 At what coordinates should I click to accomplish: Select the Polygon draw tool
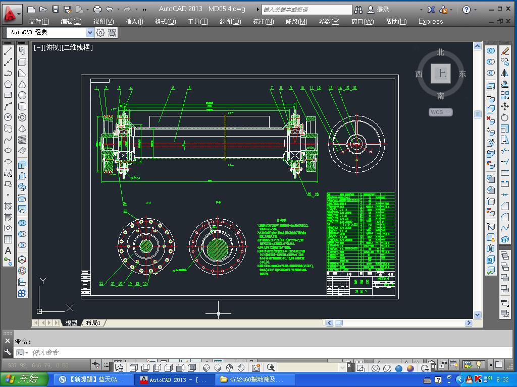point(8,84)
